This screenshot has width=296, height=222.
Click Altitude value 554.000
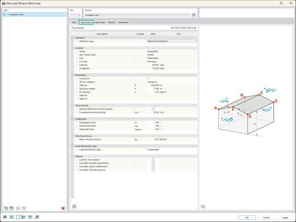tap(153, 85)
